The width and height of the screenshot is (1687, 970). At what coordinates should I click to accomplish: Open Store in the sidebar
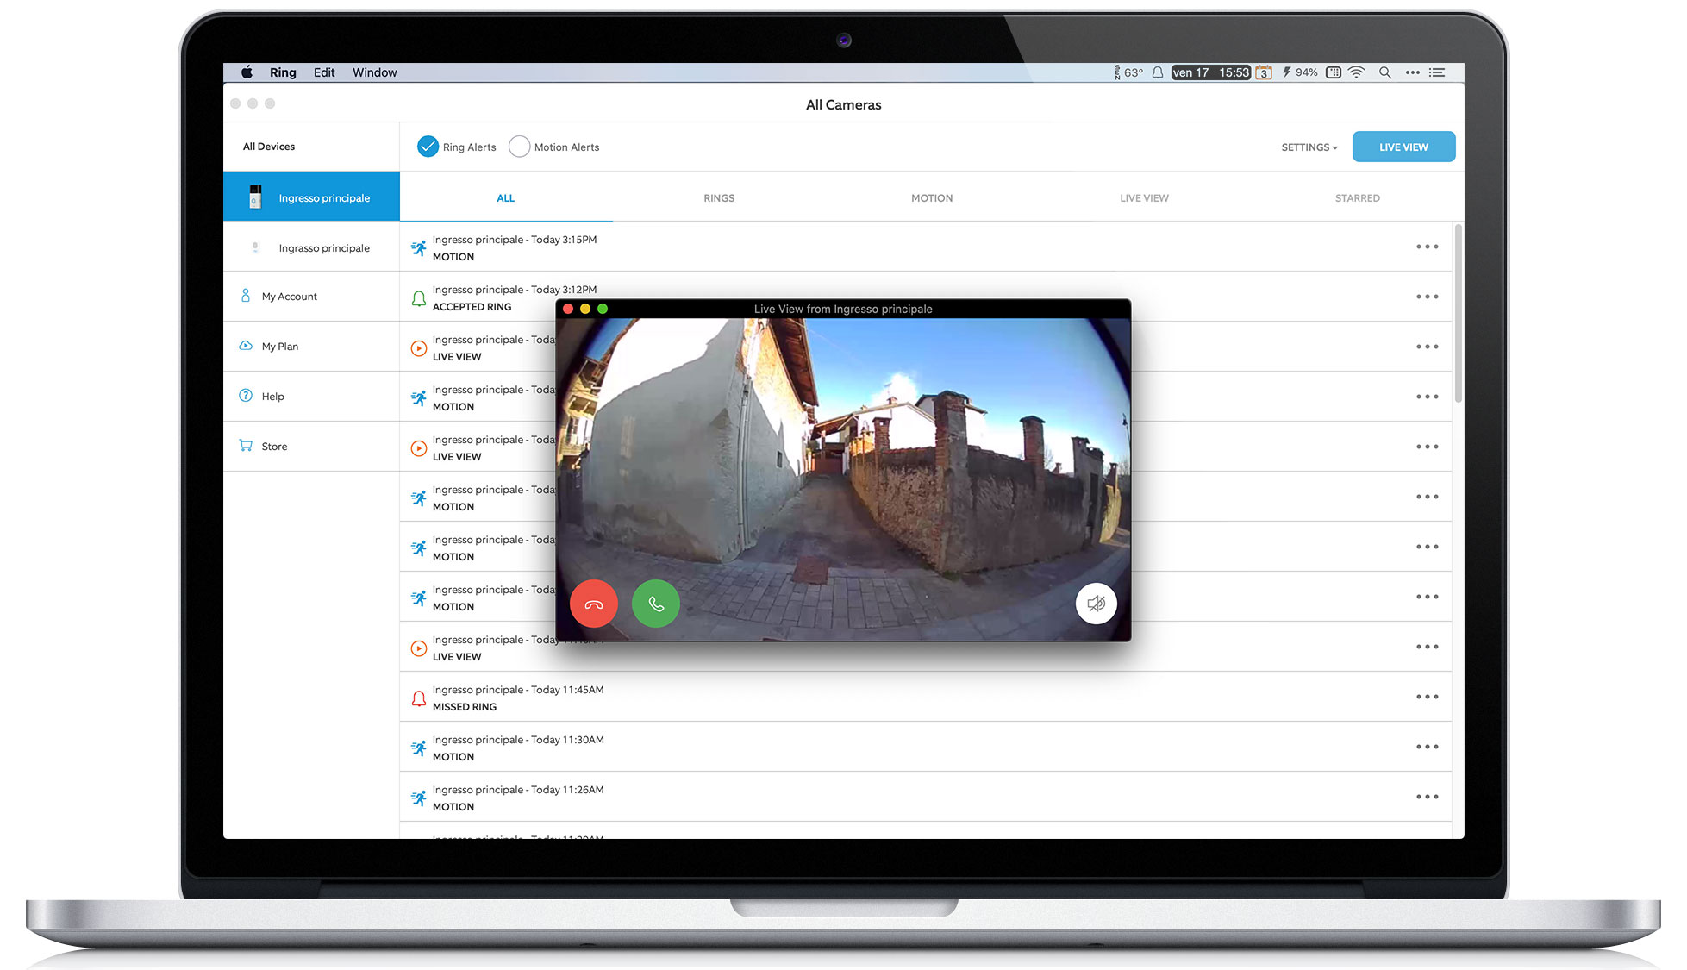[311, 447]
